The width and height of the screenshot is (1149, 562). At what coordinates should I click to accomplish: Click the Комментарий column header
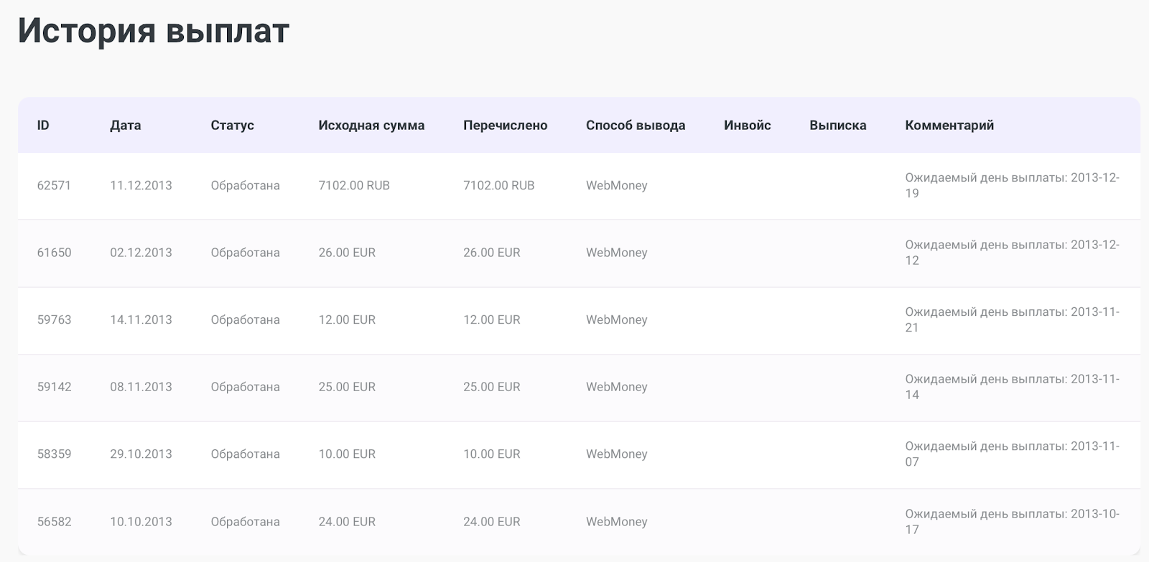pyautogui.click(x=949, y=125)
